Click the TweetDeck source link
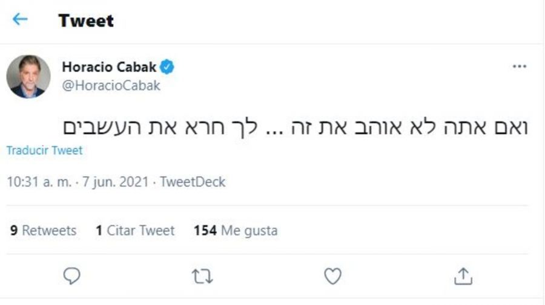This screenshot has height=305, width=545. pyautogui.click(x=193, y=182)
